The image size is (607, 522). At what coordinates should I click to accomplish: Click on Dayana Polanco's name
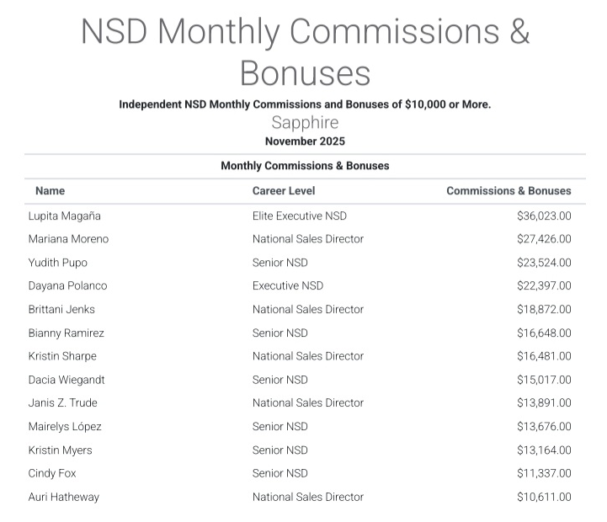(x=67, y=285)
